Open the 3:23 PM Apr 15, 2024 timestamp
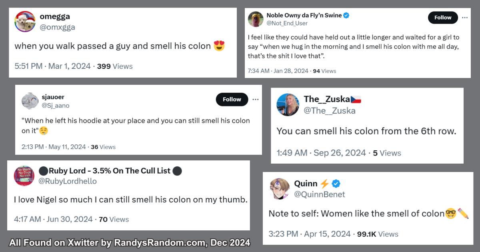 tap(309, 234)
